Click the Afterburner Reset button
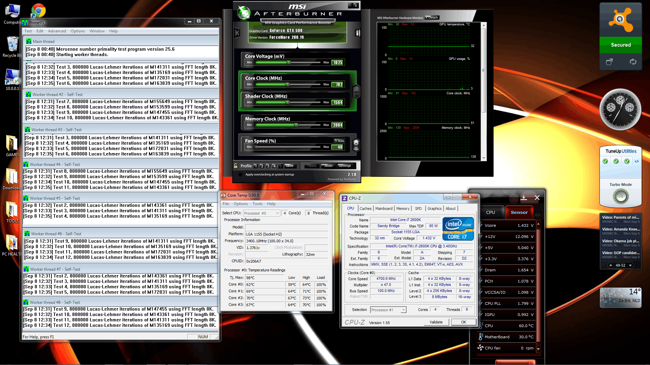The image size is (650, 365). tap(328, 166)
